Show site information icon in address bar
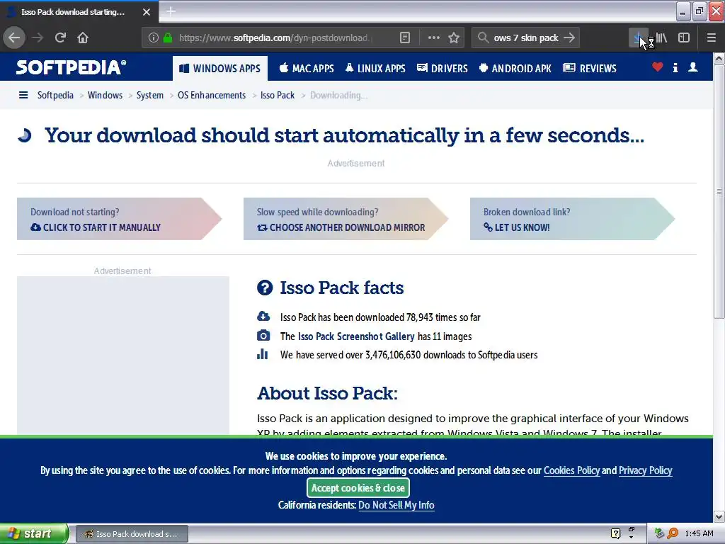 [x=153, y=38]
